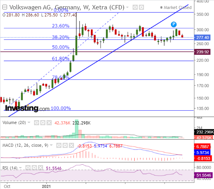
Task: Click the 80.0000 RSI axis label
Action: (204, 167)
